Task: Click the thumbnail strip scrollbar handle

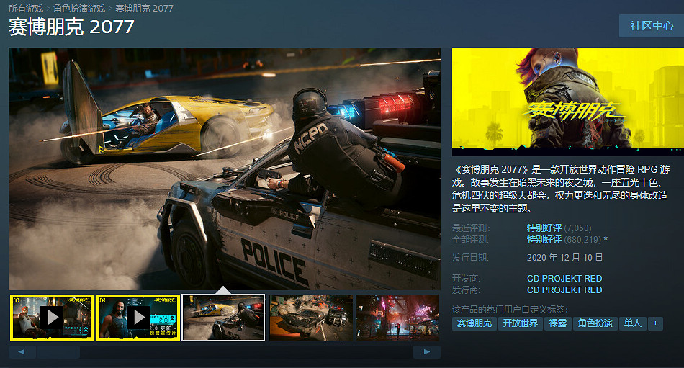Action: pos(58,352)
